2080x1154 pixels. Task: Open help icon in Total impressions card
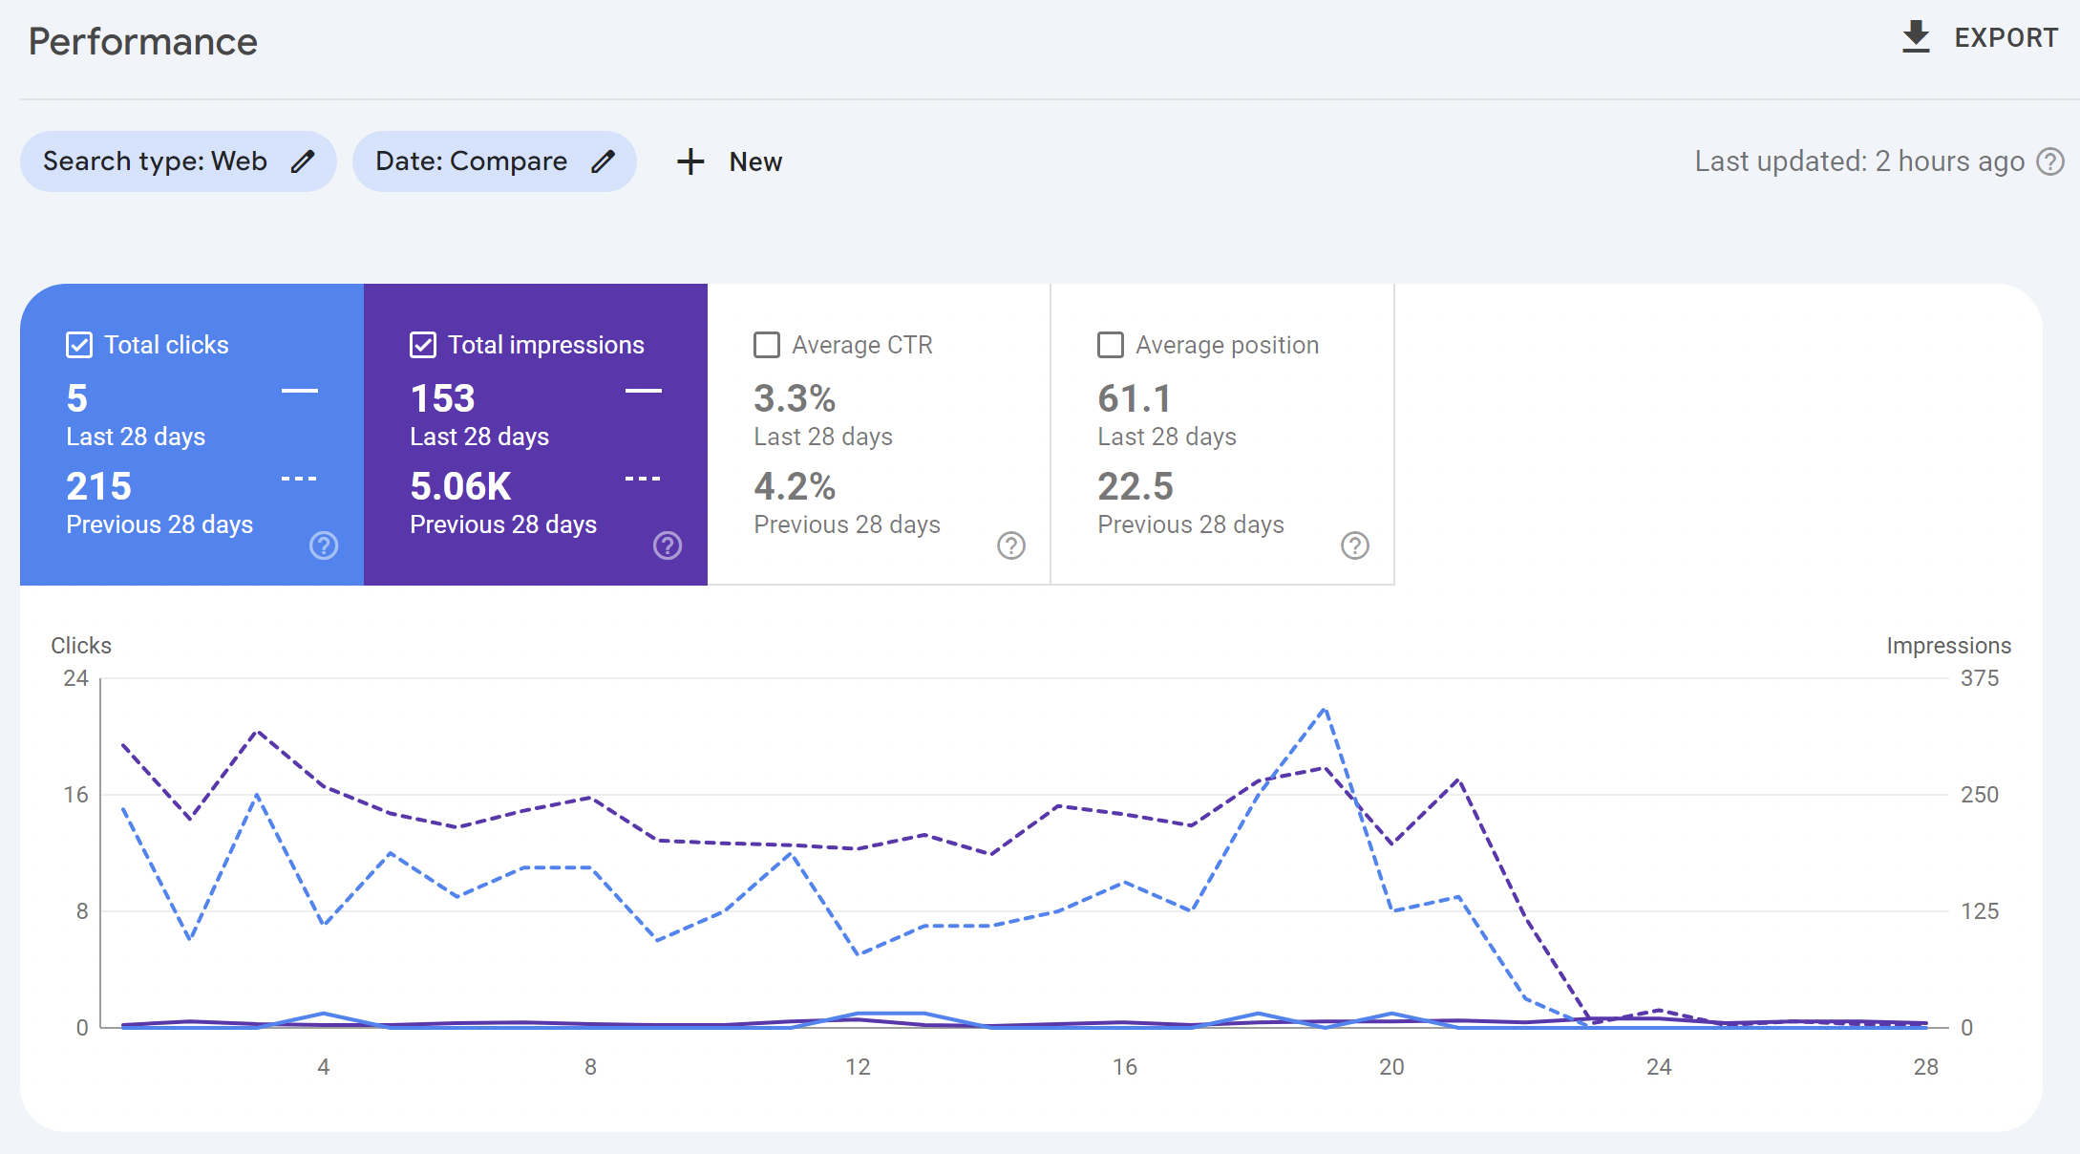tap(668, 545)
